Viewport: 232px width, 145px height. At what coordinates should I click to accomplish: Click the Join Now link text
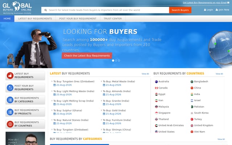click(x=224, y=10)
